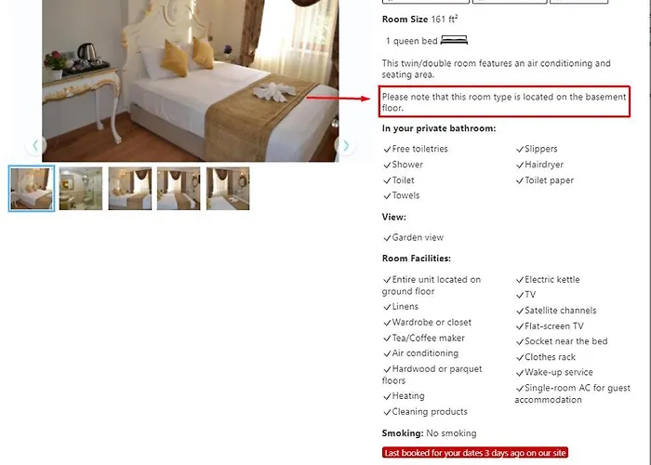Screen dimensions: 651x465
Task: Click the checkmark beside Electric kettle
Action: [x=519, y=280]
